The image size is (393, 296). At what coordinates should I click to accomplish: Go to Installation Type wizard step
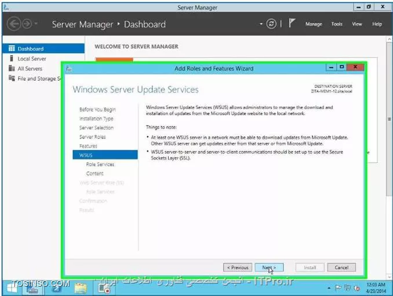tap(96, 118)
